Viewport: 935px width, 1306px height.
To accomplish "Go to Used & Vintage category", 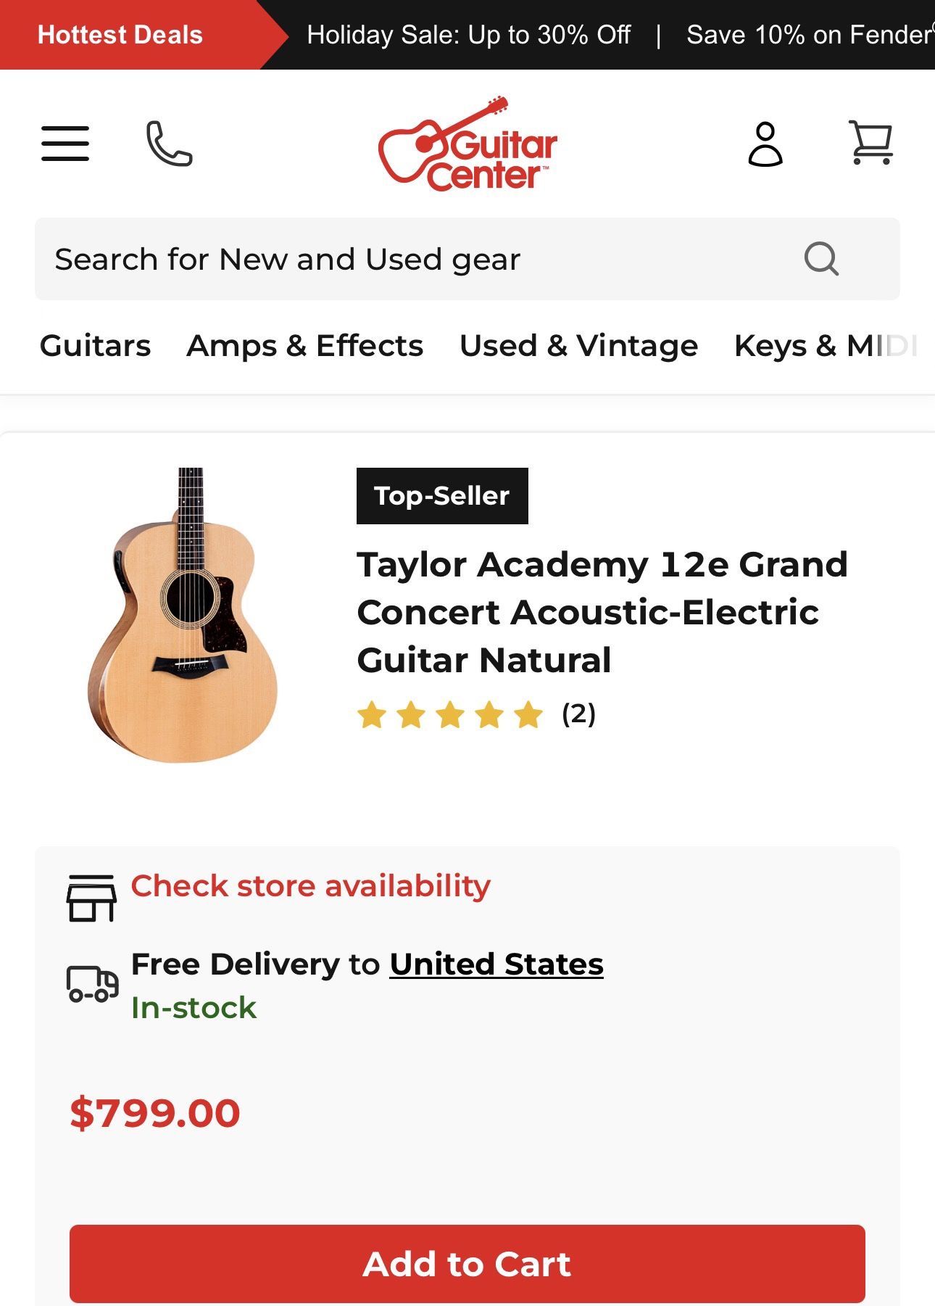I will tap(578, 346).
